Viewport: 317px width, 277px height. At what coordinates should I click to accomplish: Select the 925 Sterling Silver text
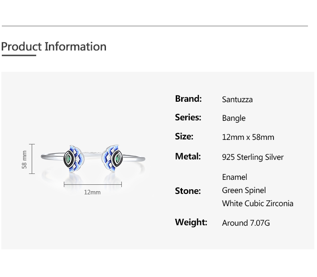coord(253,157)
